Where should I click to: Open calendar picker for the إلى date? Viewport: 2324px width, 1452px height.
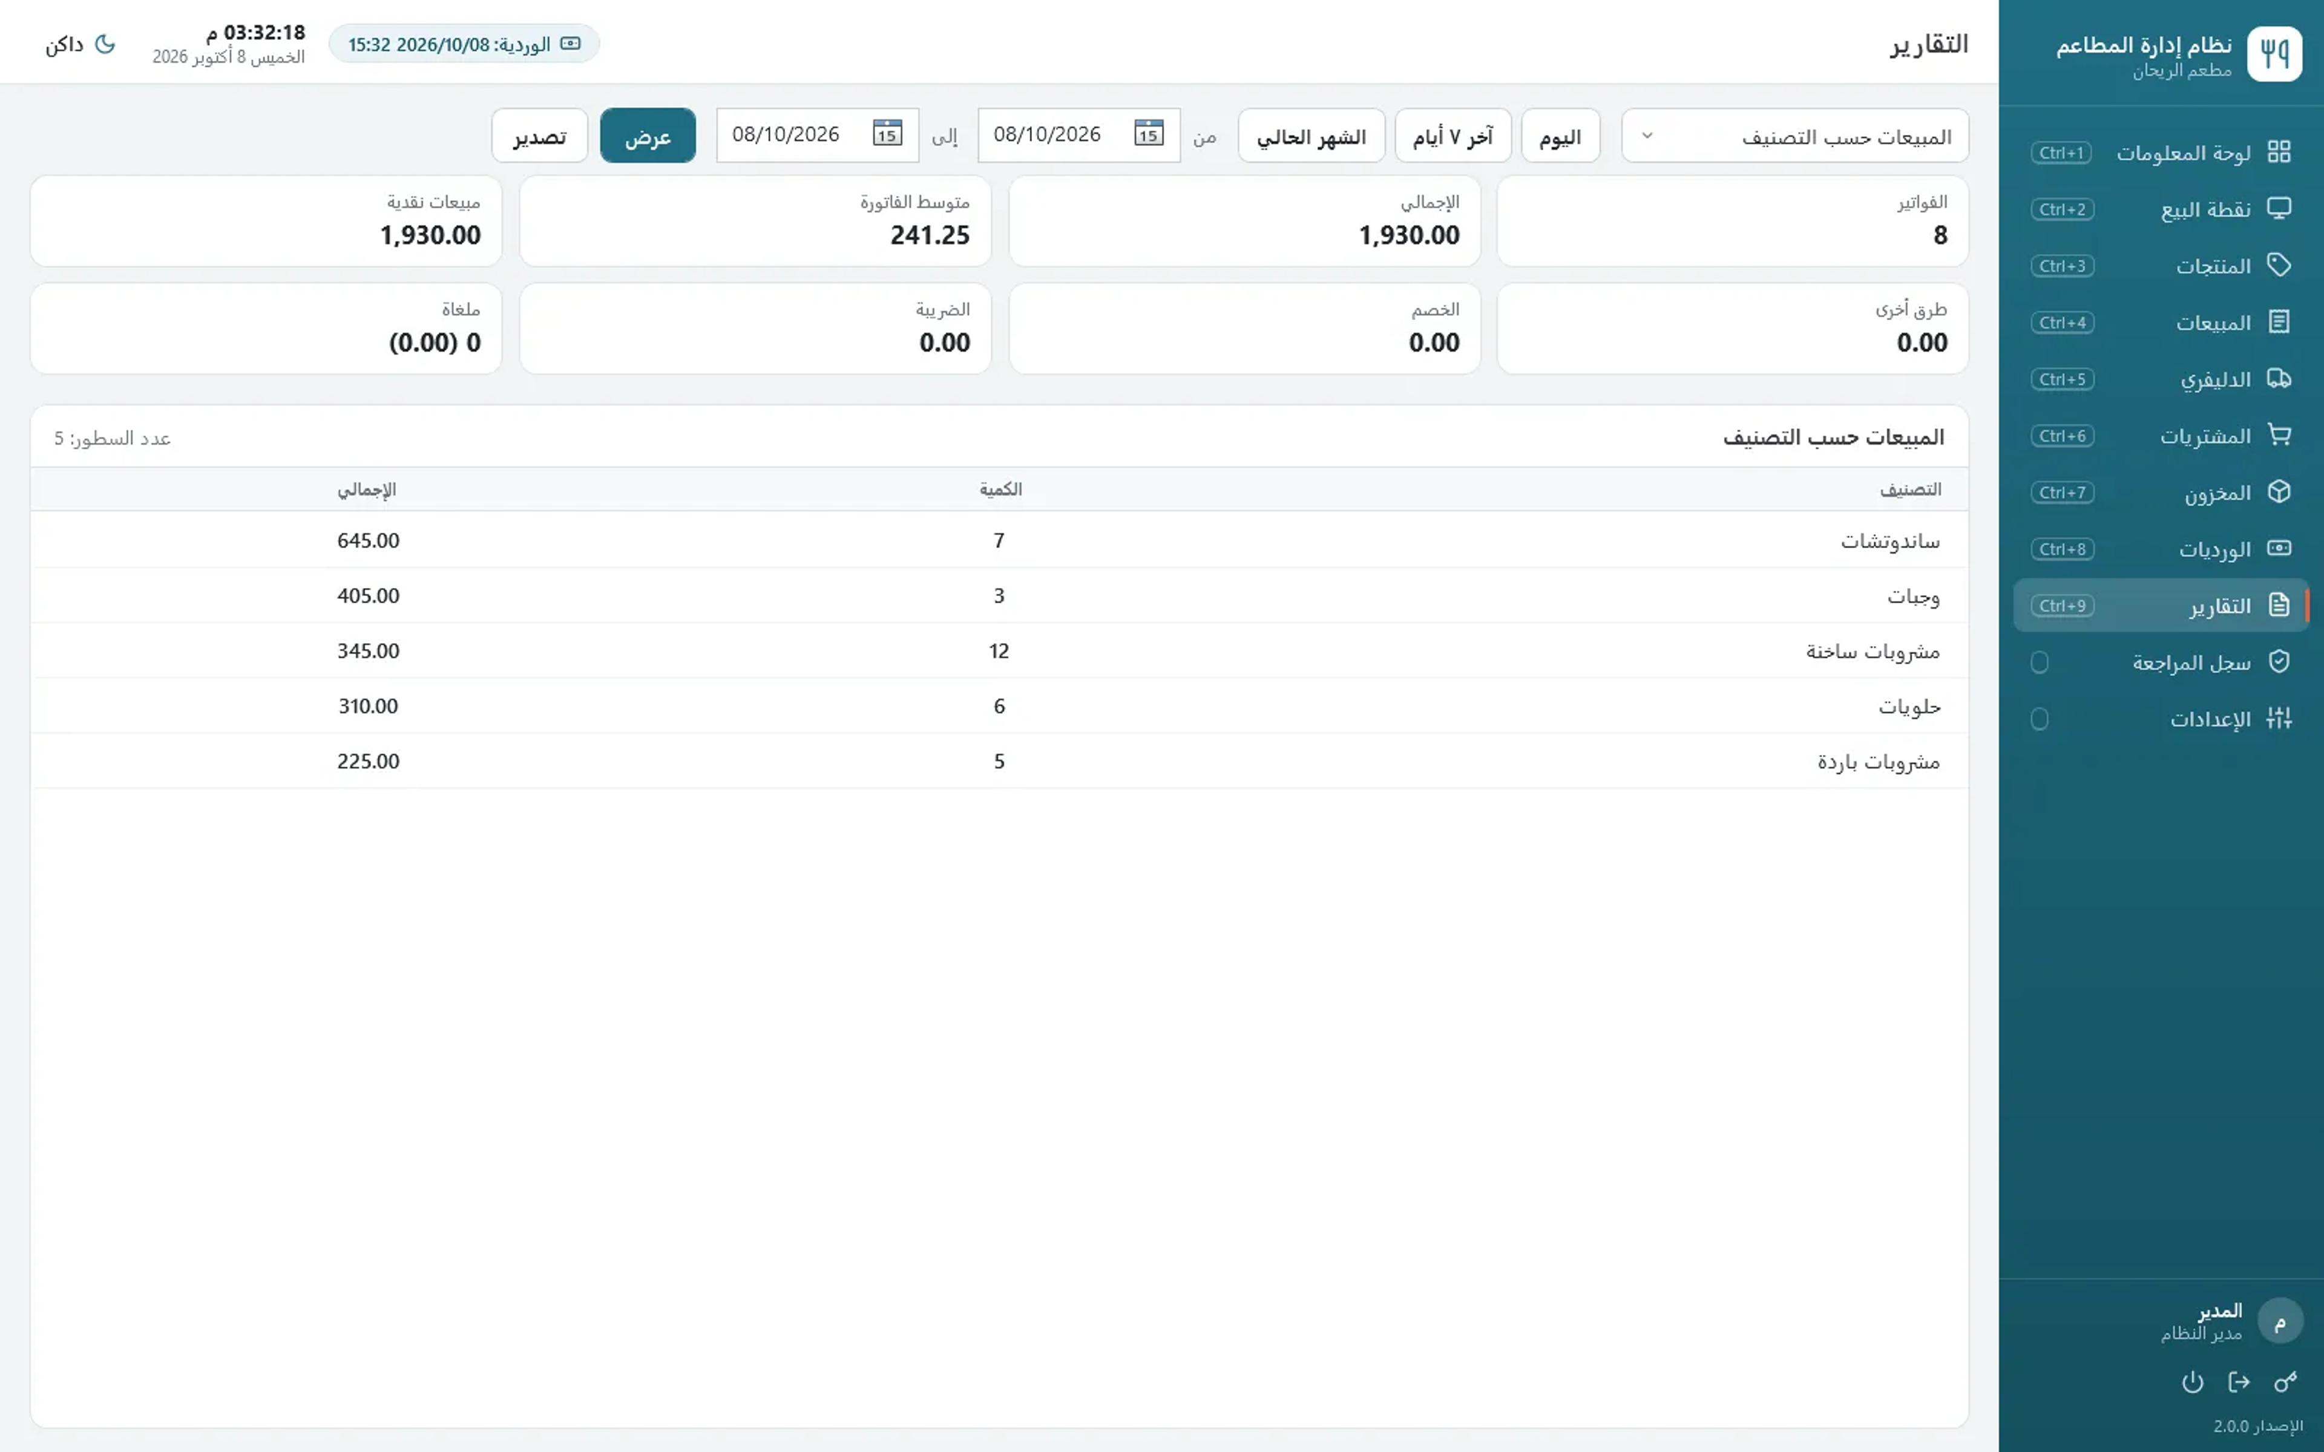click(x=887, y=134)
